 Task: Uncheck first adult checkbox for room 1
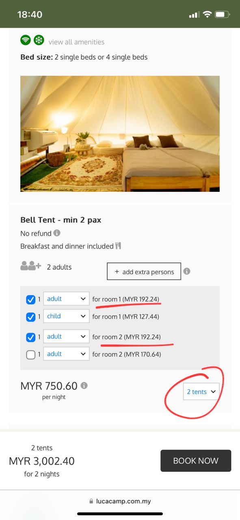point(30,299)
